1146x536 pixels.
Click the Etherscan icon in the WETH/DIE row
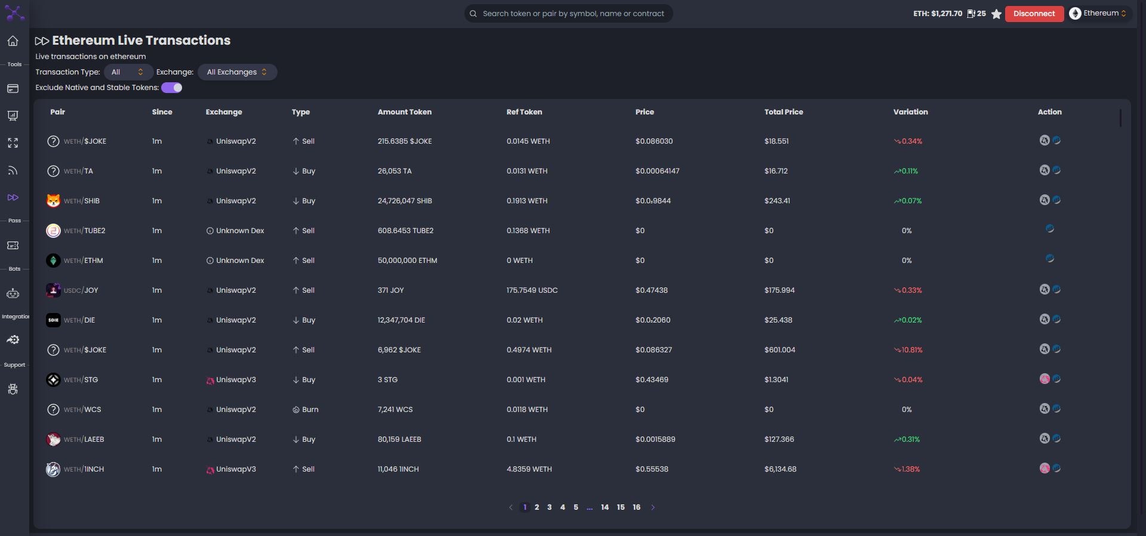pos(1056,319)
